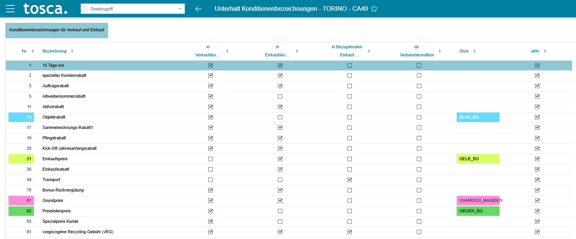576x239 pixels.
Task: Open the hamburger main menu
Action: coord(10,8)
